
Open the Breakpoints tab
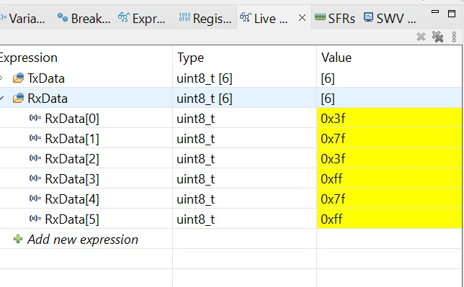coord(84,18)
